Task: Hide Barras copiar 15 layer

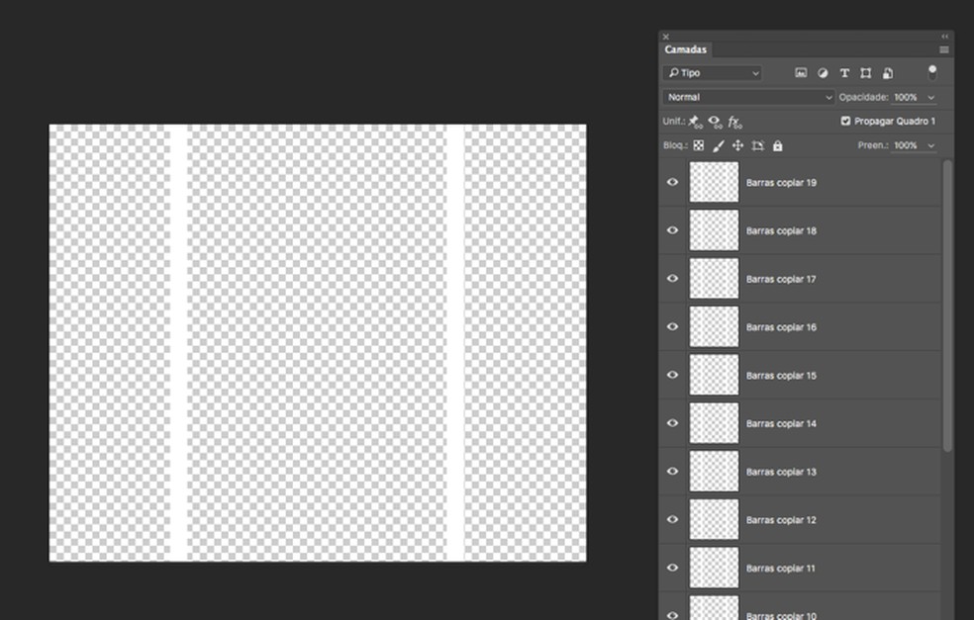Action: point(672,375)
